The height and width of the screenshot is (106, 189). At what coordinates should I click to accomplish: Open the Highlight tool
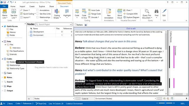tap(67, 14)
